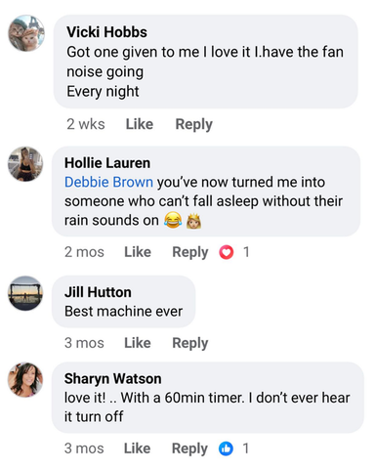Image resolution: width=375 pixels, height=469 pixels.
Task: Open Hollie Lauren's profile picture
Action: coord(25,164)
